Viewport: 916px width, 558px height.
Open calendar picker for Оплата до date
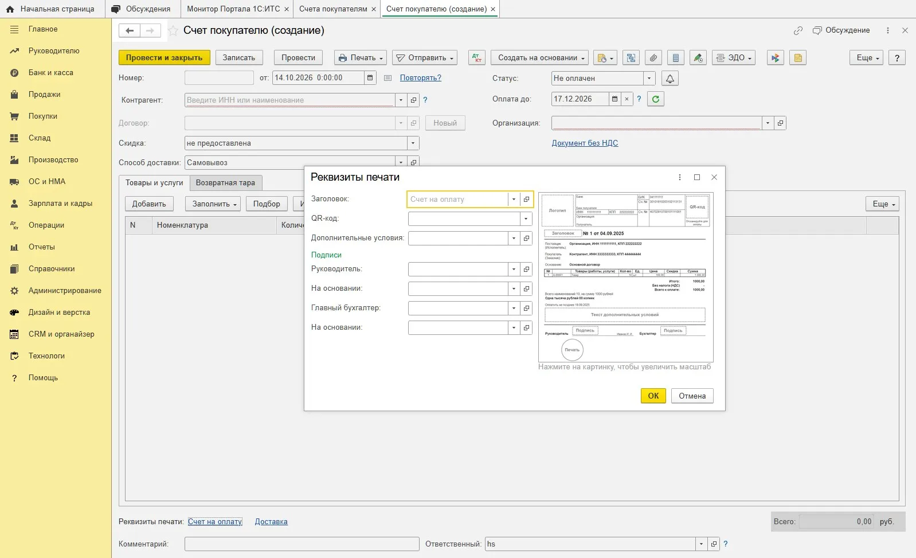[615, 99]
